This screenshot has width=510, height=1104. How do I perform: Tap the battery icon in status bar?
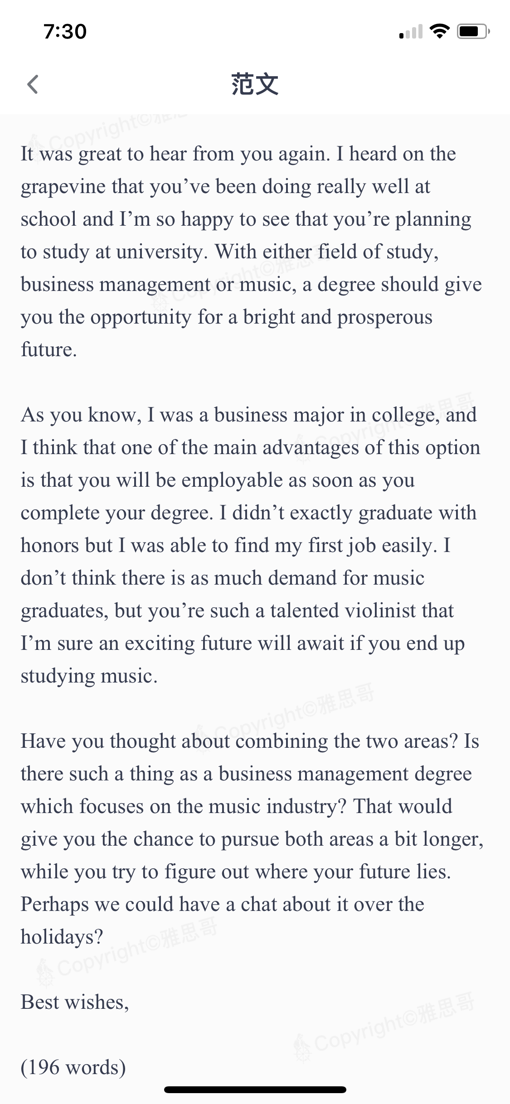(x=473, y=31)
